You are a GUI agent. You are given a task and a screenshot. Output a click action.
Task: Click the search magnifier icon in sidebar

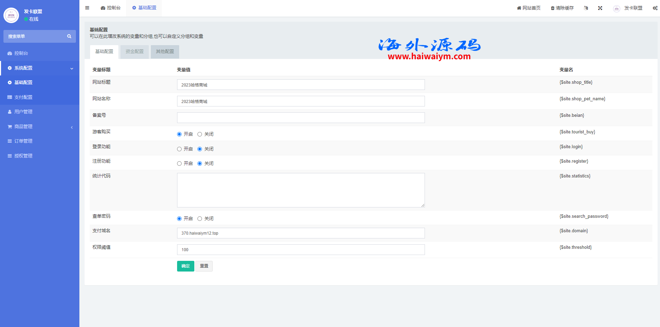click(x=69, y=36)
